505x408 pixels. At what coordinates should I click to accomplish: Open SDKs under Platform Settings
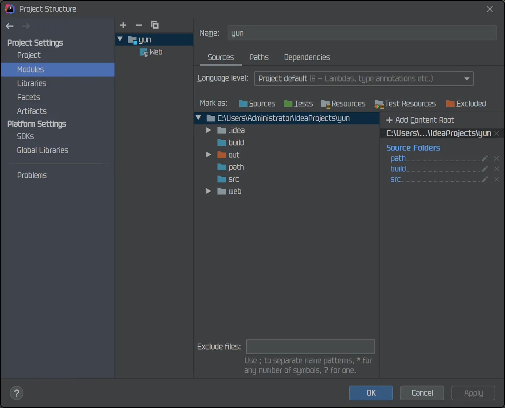click(25, 136)
